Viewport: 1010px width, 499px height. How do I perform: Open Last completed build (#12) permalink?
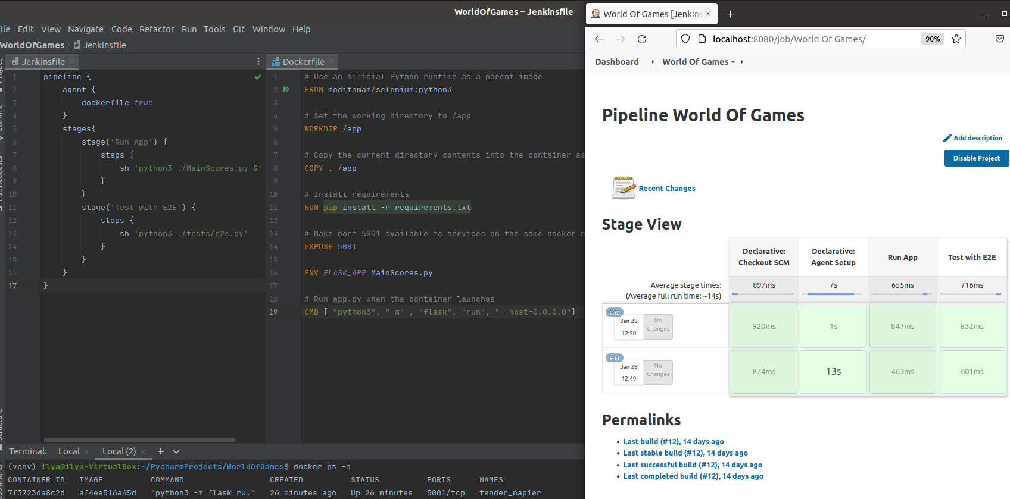tap(693, 476)
